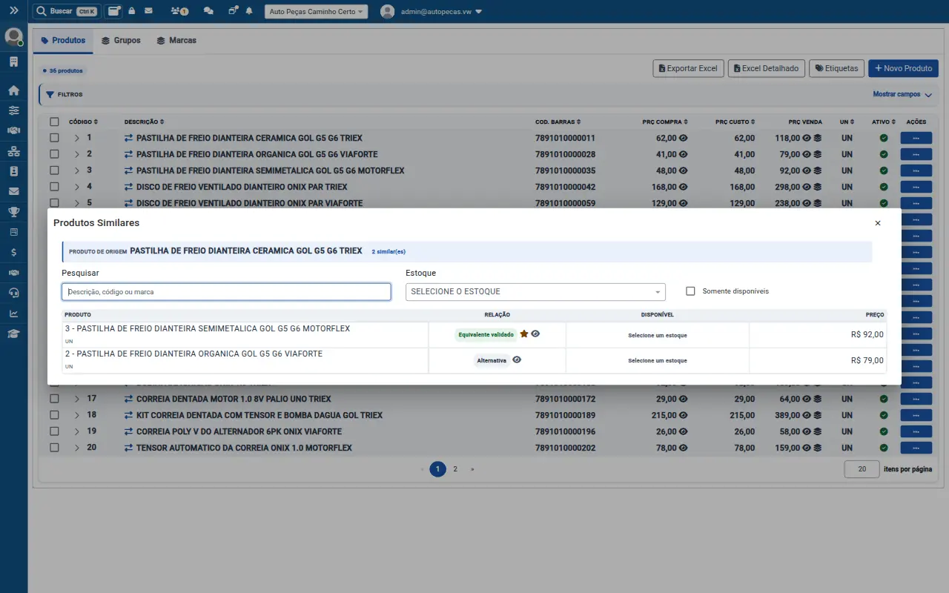Toggle the Somente disponíveis checkbox
The width and height of the screenshot is (949, 593).
[690, 291]
